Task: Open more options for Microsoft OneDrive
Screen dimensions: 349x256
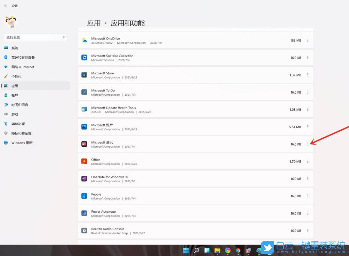Action: (x=308, y=40)
